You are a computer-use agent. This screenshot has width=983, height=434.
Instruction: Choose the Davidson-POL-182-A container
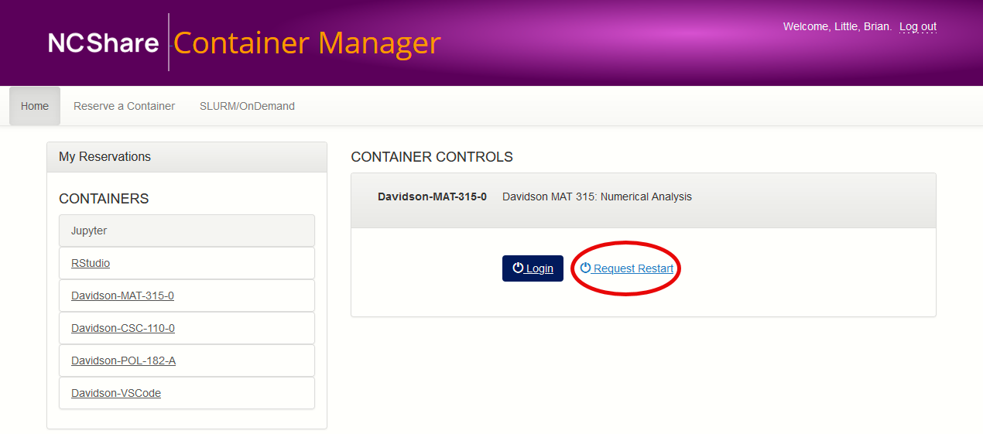[x=123, y=361]
